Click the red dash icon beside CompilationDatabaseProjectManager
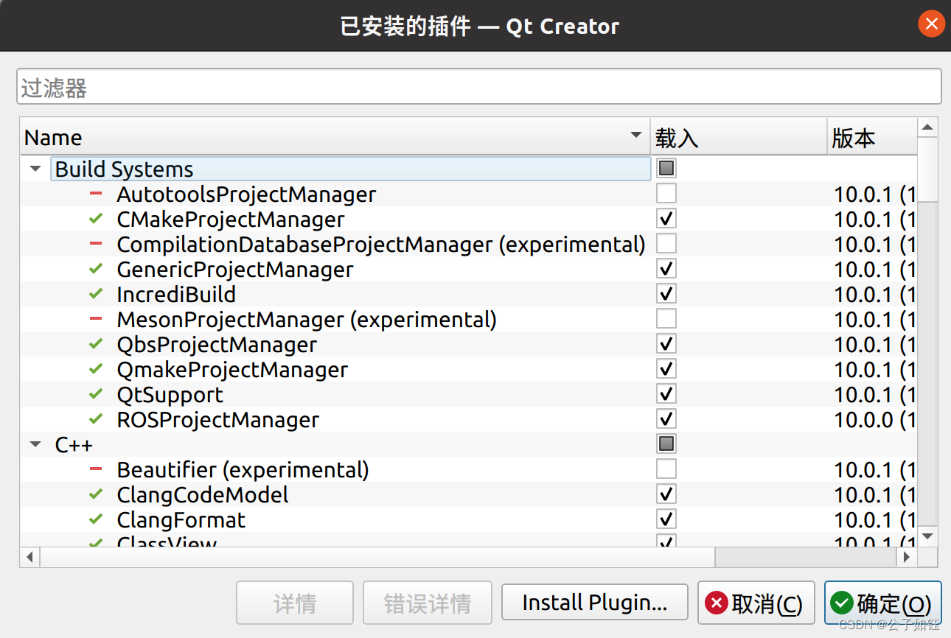The image size is (951, 638). 95,244
